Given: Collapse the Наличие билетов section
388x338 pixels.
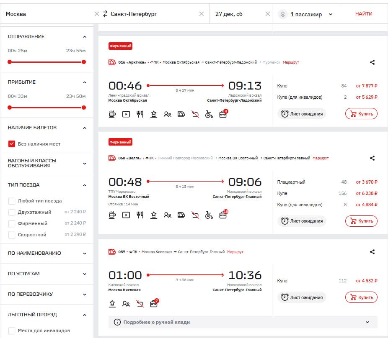Looking at the screenshot, I should click(84, 128).
